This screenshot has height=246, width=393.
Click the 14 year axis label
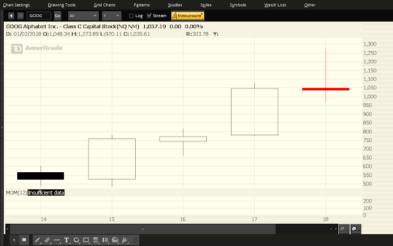[44, 220]
